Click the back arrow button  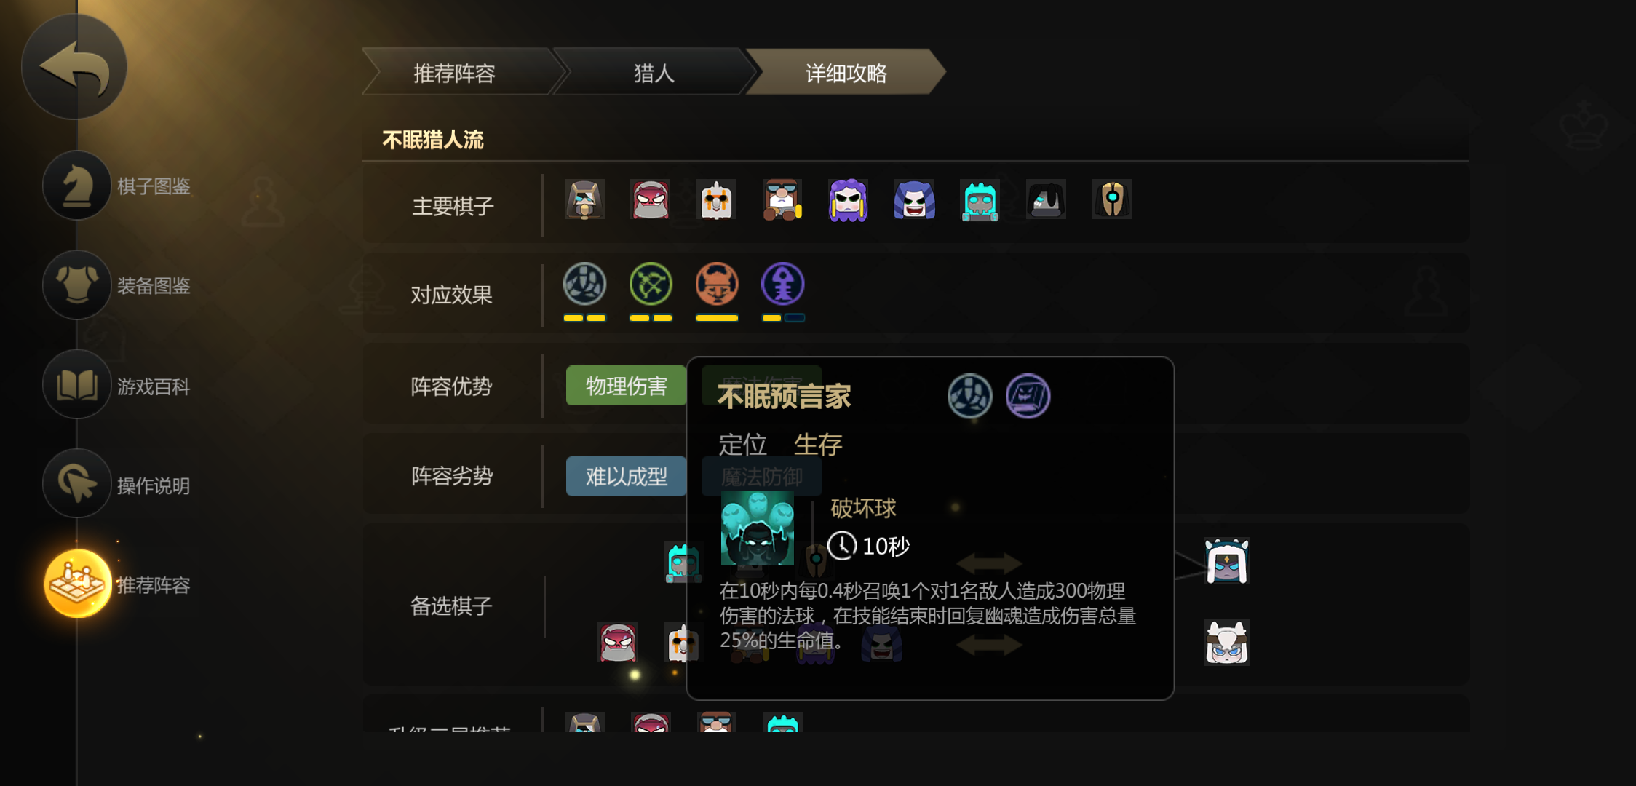pyautogui.click(x=75, y=67)
